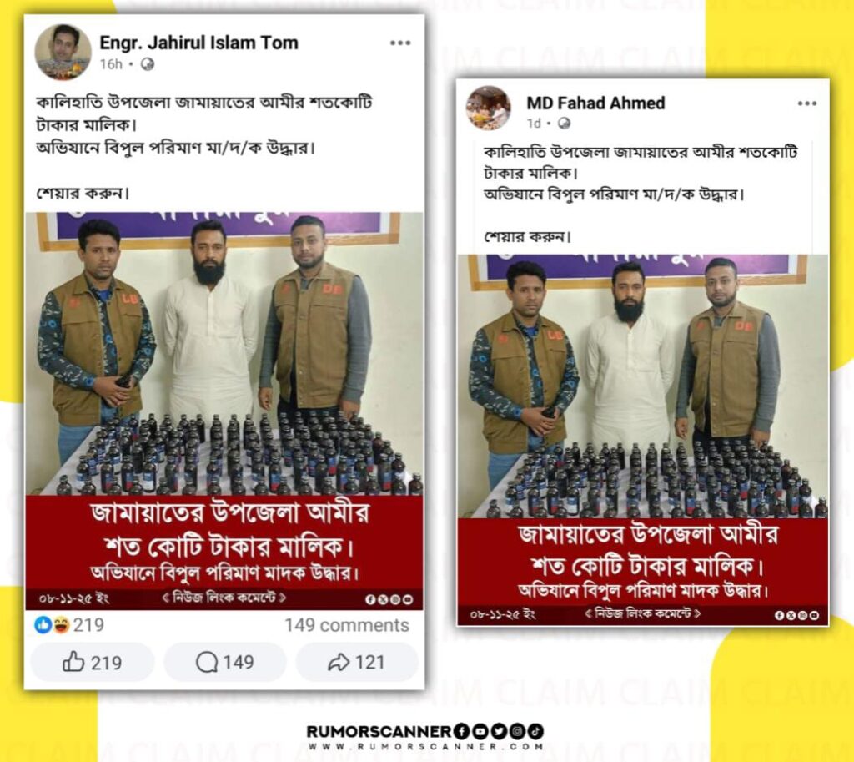Click the Rumorscanner TikTok icon in footer

pyautogui.click(x=535, y=731)
